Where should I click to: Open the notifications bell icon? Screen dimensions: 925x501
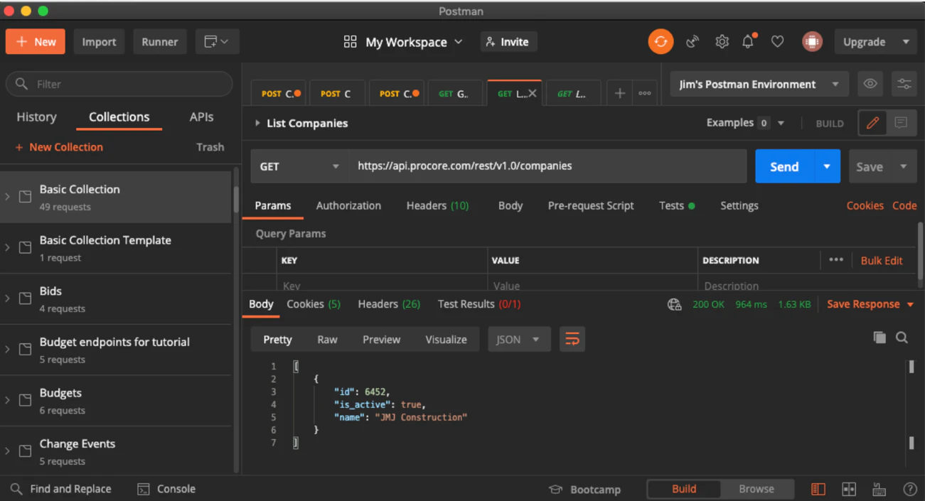(748, 42)
